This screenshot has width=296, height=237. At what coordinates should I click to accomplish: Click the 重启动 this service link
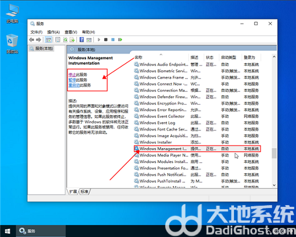(74, 85)
